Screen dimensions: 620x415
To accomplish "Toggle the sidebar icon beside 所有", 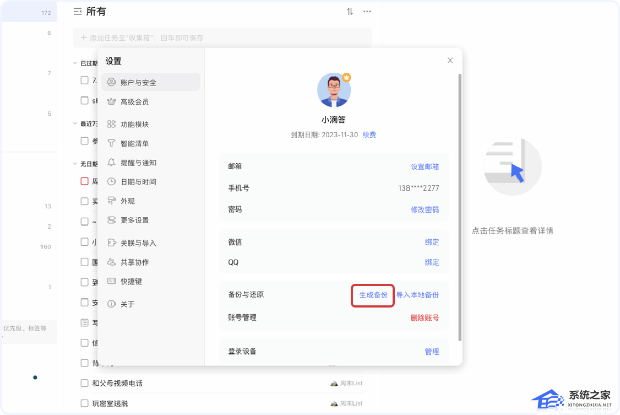I will [x=78, y=12].
